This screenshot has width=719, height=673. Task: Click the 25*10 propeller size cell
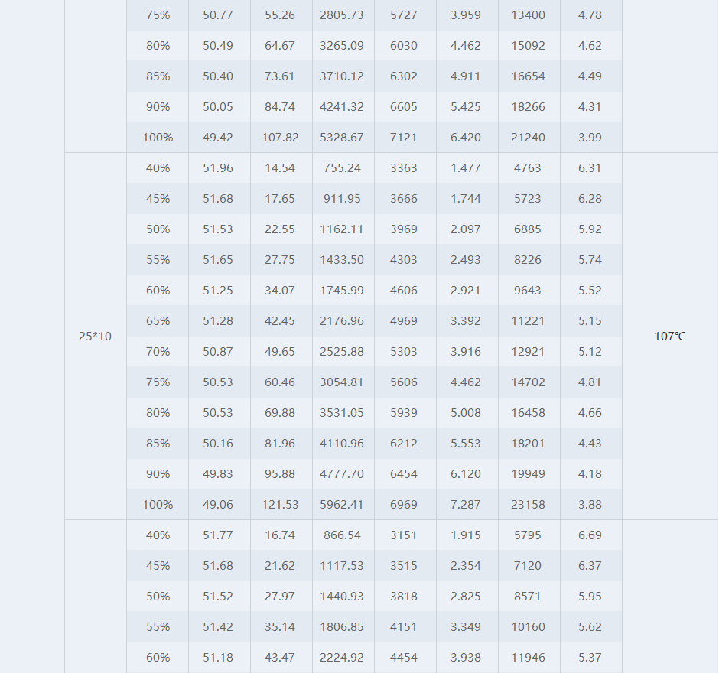[x=96, y=336]
